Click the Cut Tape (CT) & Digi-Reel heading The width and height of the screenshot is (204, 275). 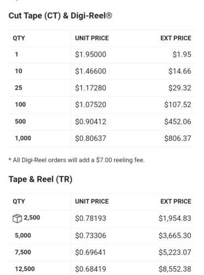tap(60, 15)
